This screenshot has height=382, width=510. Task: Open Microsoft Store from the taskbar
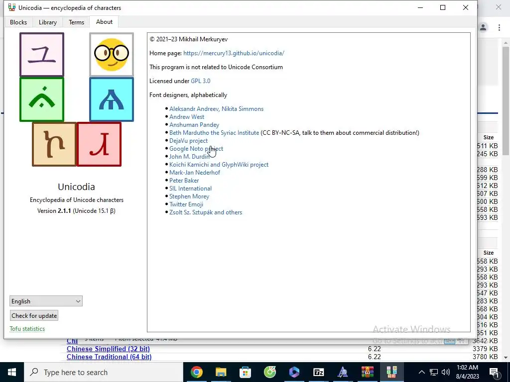(x=245, y=372)
